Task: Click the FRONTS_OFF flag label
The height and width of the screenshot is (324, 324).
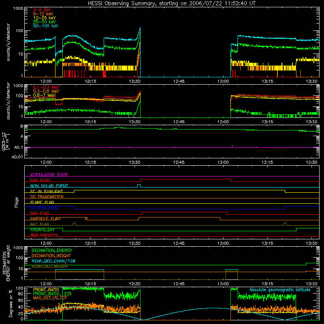Action: (43, 230)
